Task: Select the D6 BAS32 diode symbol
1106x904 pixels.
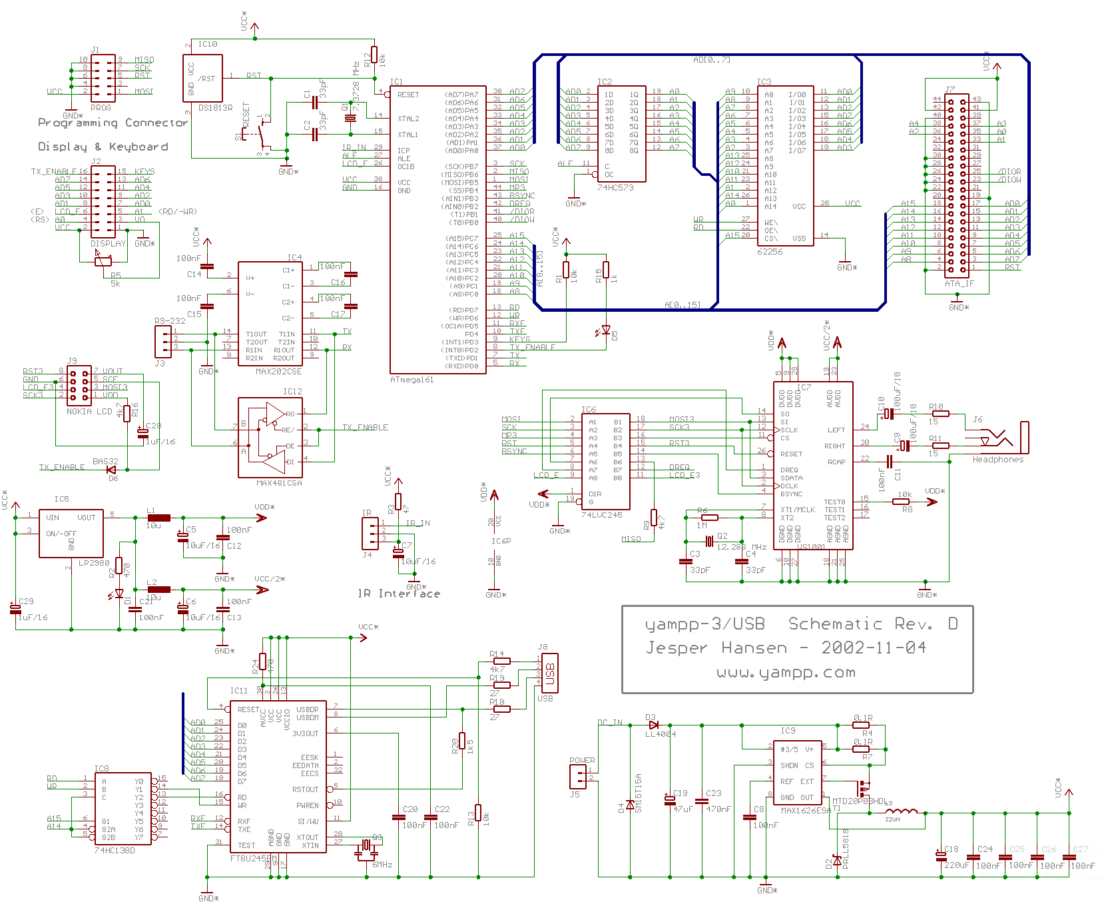Action: pos(112,470)
